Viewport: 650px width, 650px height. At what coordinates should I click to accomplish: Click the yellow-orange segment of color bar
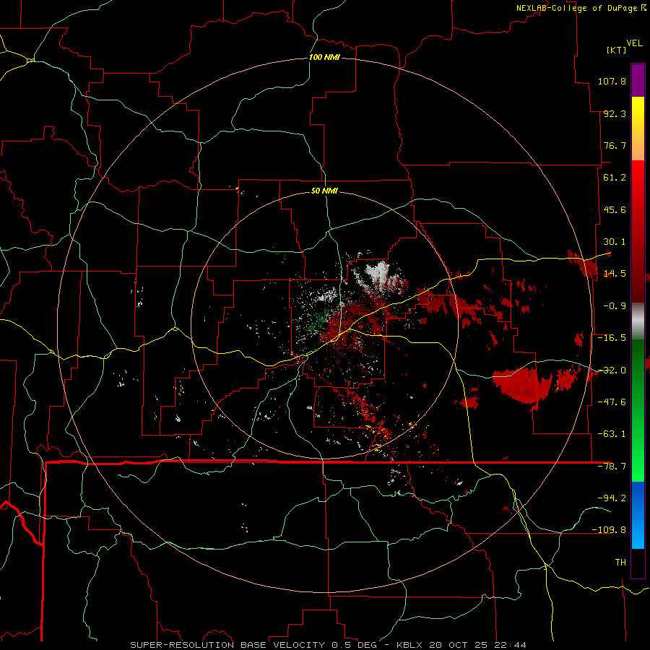pos(638,129)
